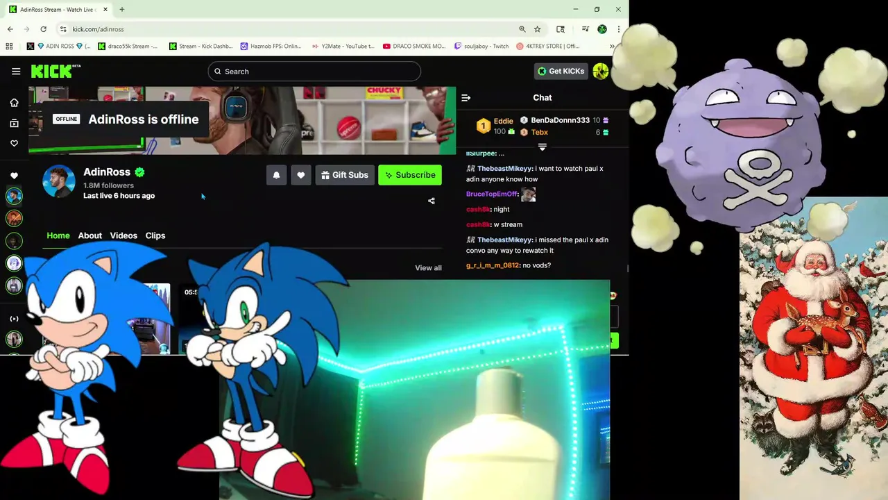Viewport: 888px width, 500px height.
Task: Click the Get KICKs button
Action: click(x=561, y=71)
